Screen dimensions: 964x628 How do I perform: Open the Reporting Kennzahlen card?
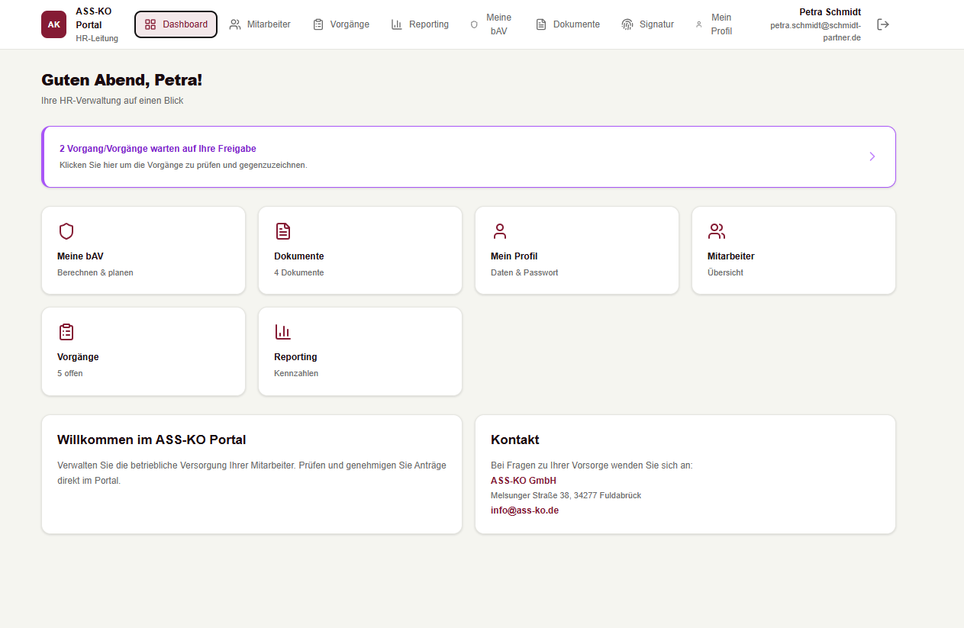(x=360, y=351)
